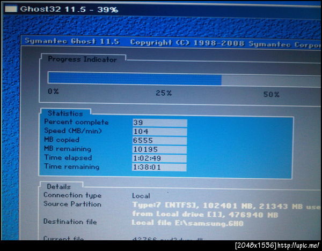The width and height of the screenshot is (322, 251).
Task: Click the "Time remaining" label
Action: (x=72, y=166)
